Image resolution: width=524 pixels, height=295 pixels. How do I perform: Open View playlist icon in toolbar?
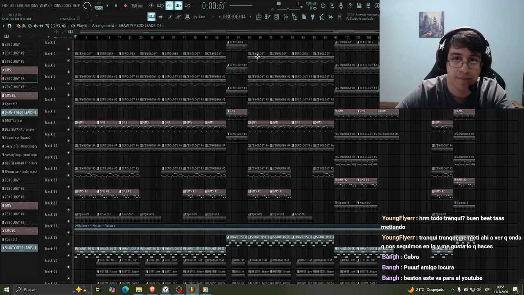coord(259,17)
